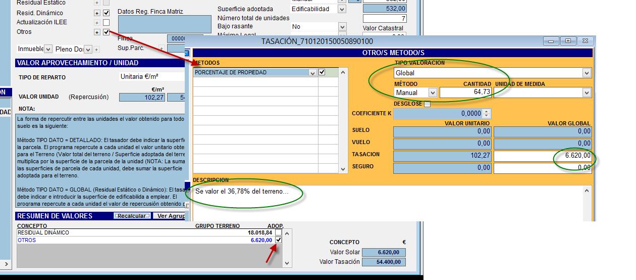Click the horizontal scrollbar right arrow
Viewport: 636px width, 280px height.
coord(6,264)
